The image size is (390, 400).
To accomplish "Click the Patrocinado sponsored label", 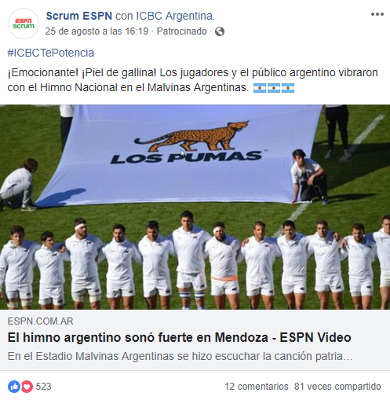I will 181,31.
